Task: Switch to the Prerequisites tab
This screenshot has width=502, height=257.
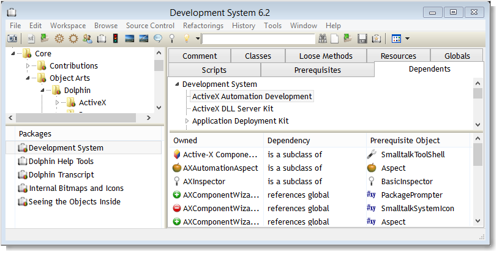Action: 318,70
